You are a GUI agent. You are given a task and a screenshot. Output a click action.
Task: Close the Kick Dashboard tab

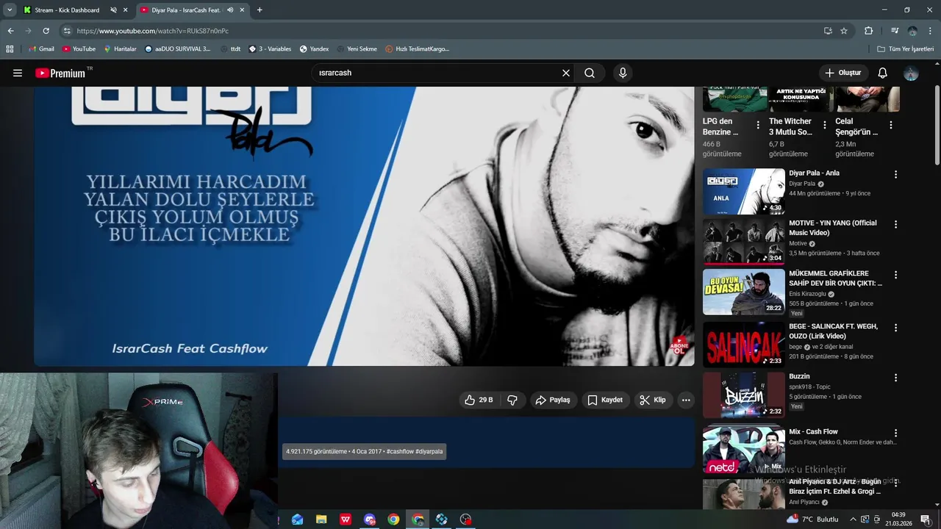click(125, 10)
